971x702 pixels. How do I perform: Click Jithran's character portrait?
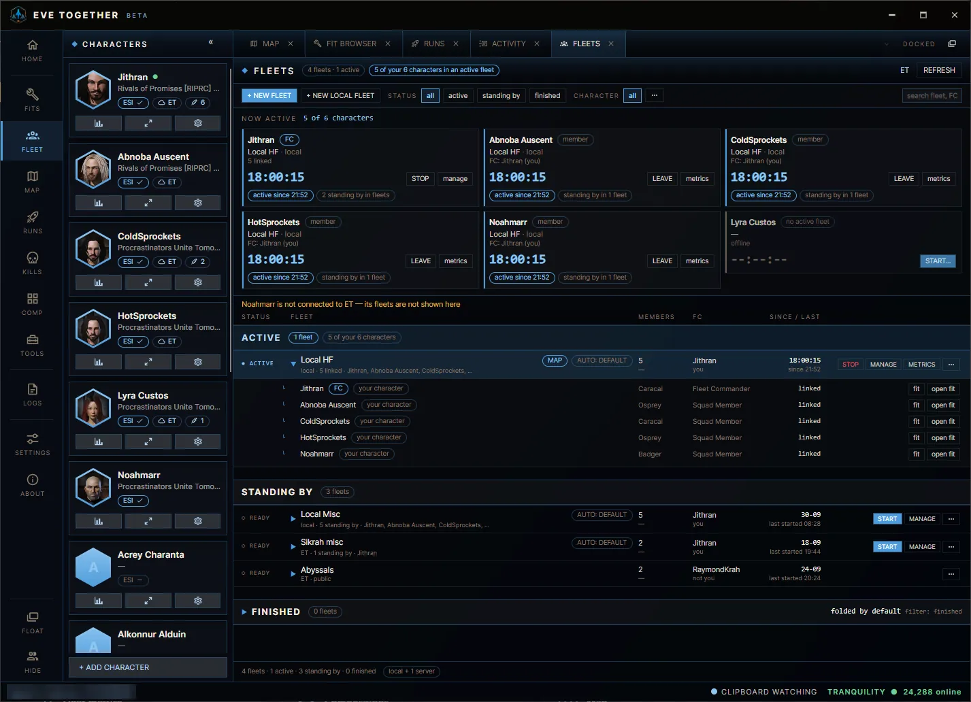(x=93, y=90)
